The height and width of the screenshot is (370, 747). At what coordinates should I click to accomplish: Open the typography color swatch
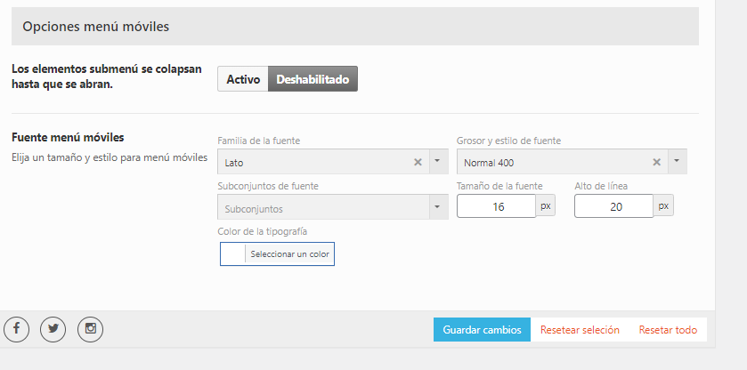coord(233,253)
